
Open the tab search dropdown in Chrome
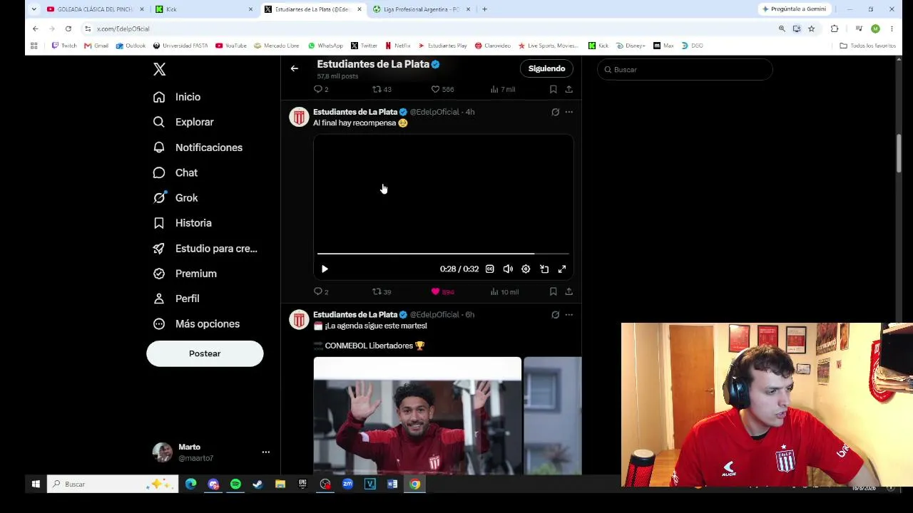pos(34,9)
